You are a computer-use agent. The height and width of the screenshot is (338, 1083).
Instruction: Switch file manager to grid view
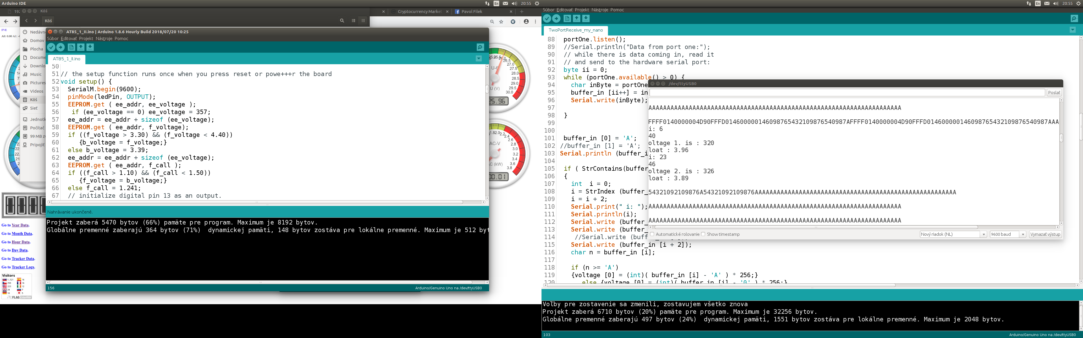coord(363,21)
